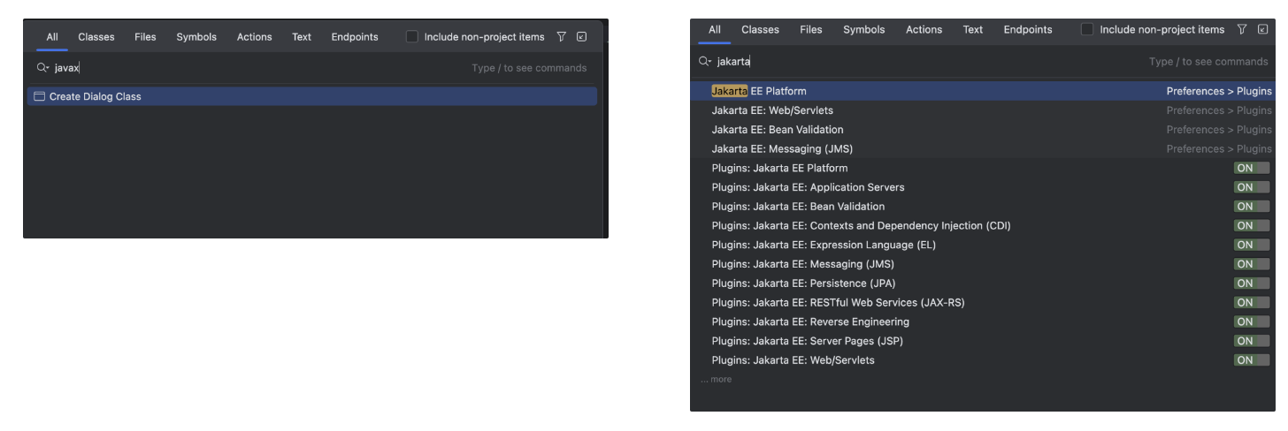
Task: Open Endpoints tab in javax window
Action: (x=355, y=37)
